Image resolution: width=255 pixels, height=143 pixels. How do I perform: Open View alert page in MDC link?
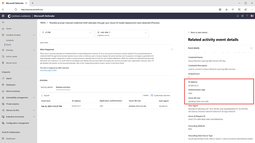[48, 70]
